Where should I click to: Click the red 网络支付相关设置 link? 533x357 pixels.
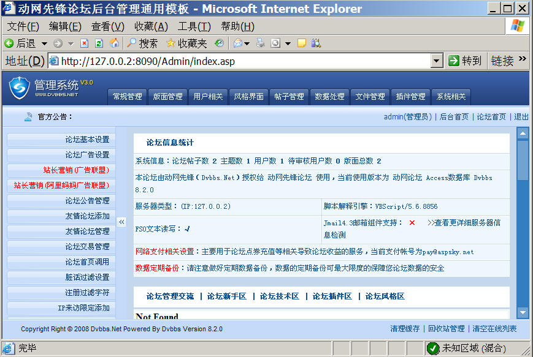pos(164,252)
